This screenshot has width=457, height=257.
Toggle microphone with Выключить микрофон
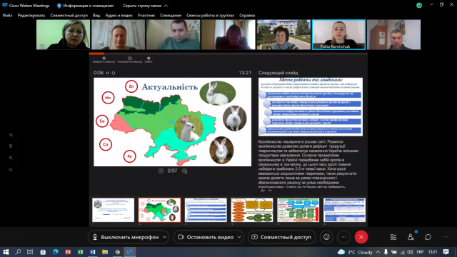point(126,237)
